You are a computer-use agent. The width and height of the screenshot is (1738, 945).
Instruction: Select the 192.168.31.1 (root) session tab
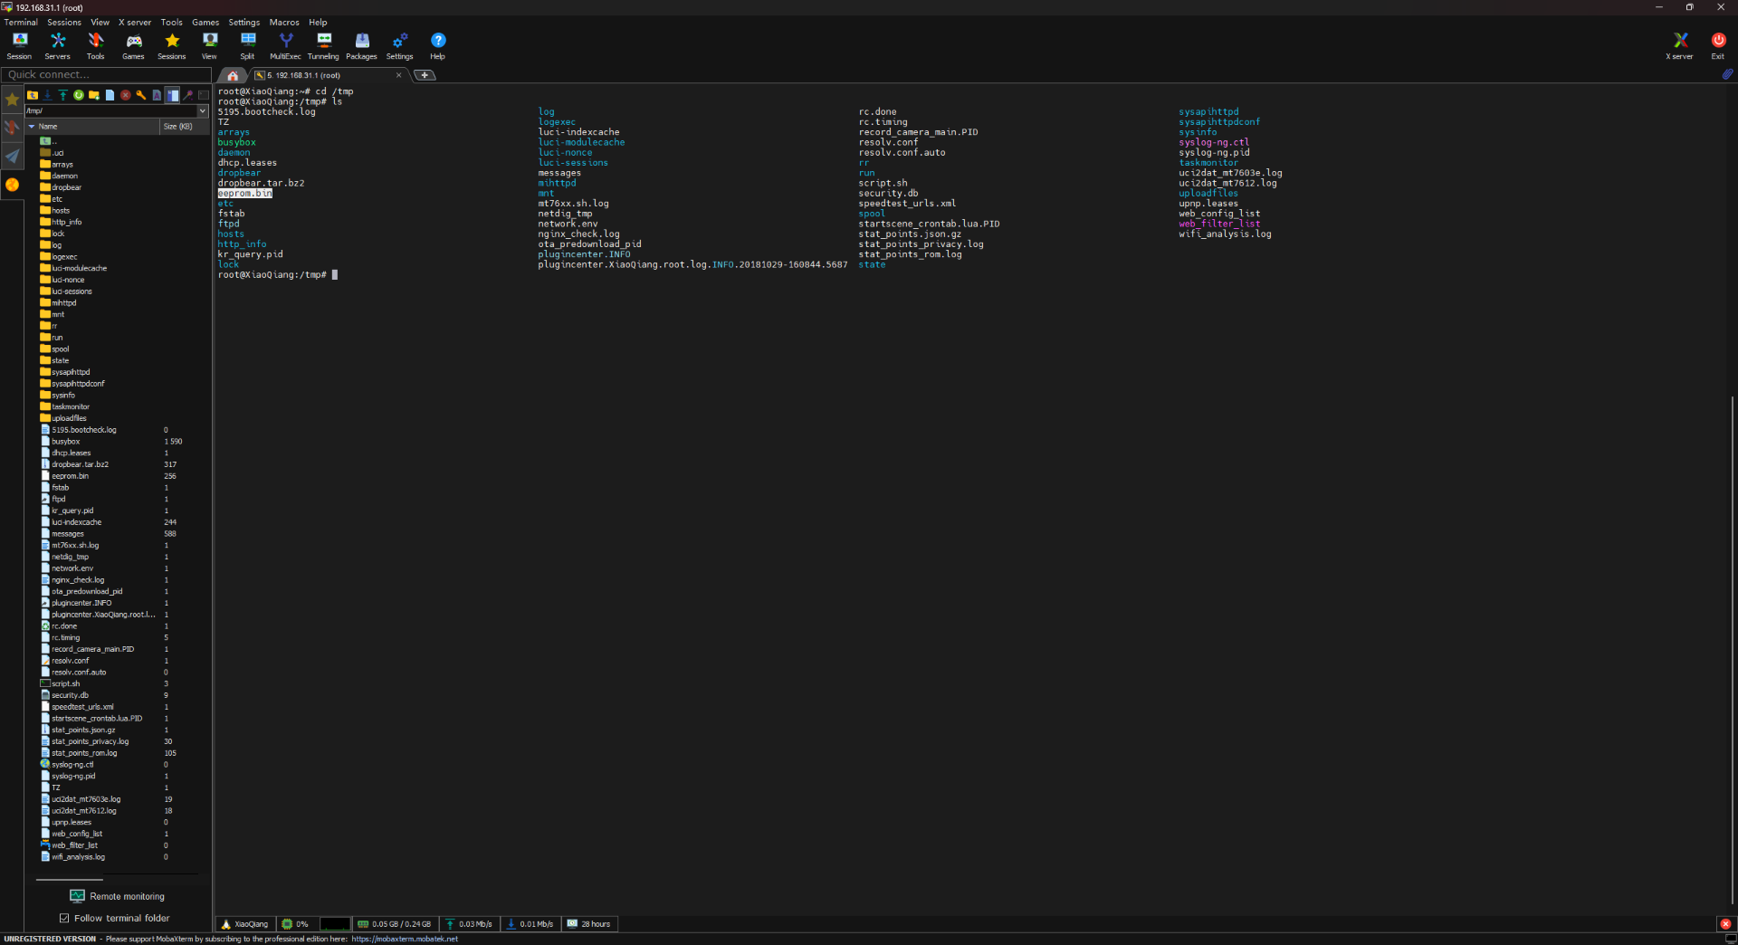point(328,75)
